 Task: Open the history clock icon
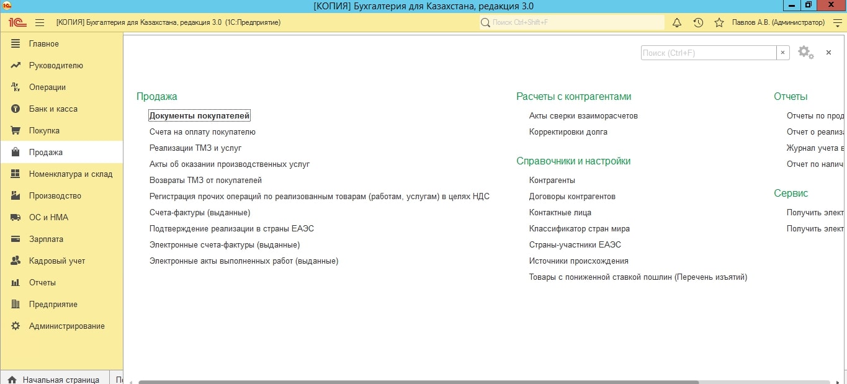(x=698, y=22)
